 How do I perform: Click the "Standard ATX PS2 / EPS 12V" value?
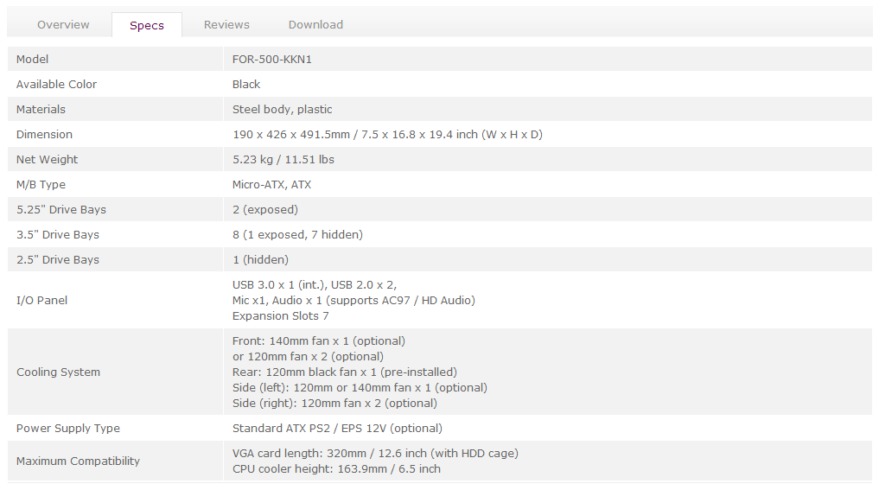[337, 429]
